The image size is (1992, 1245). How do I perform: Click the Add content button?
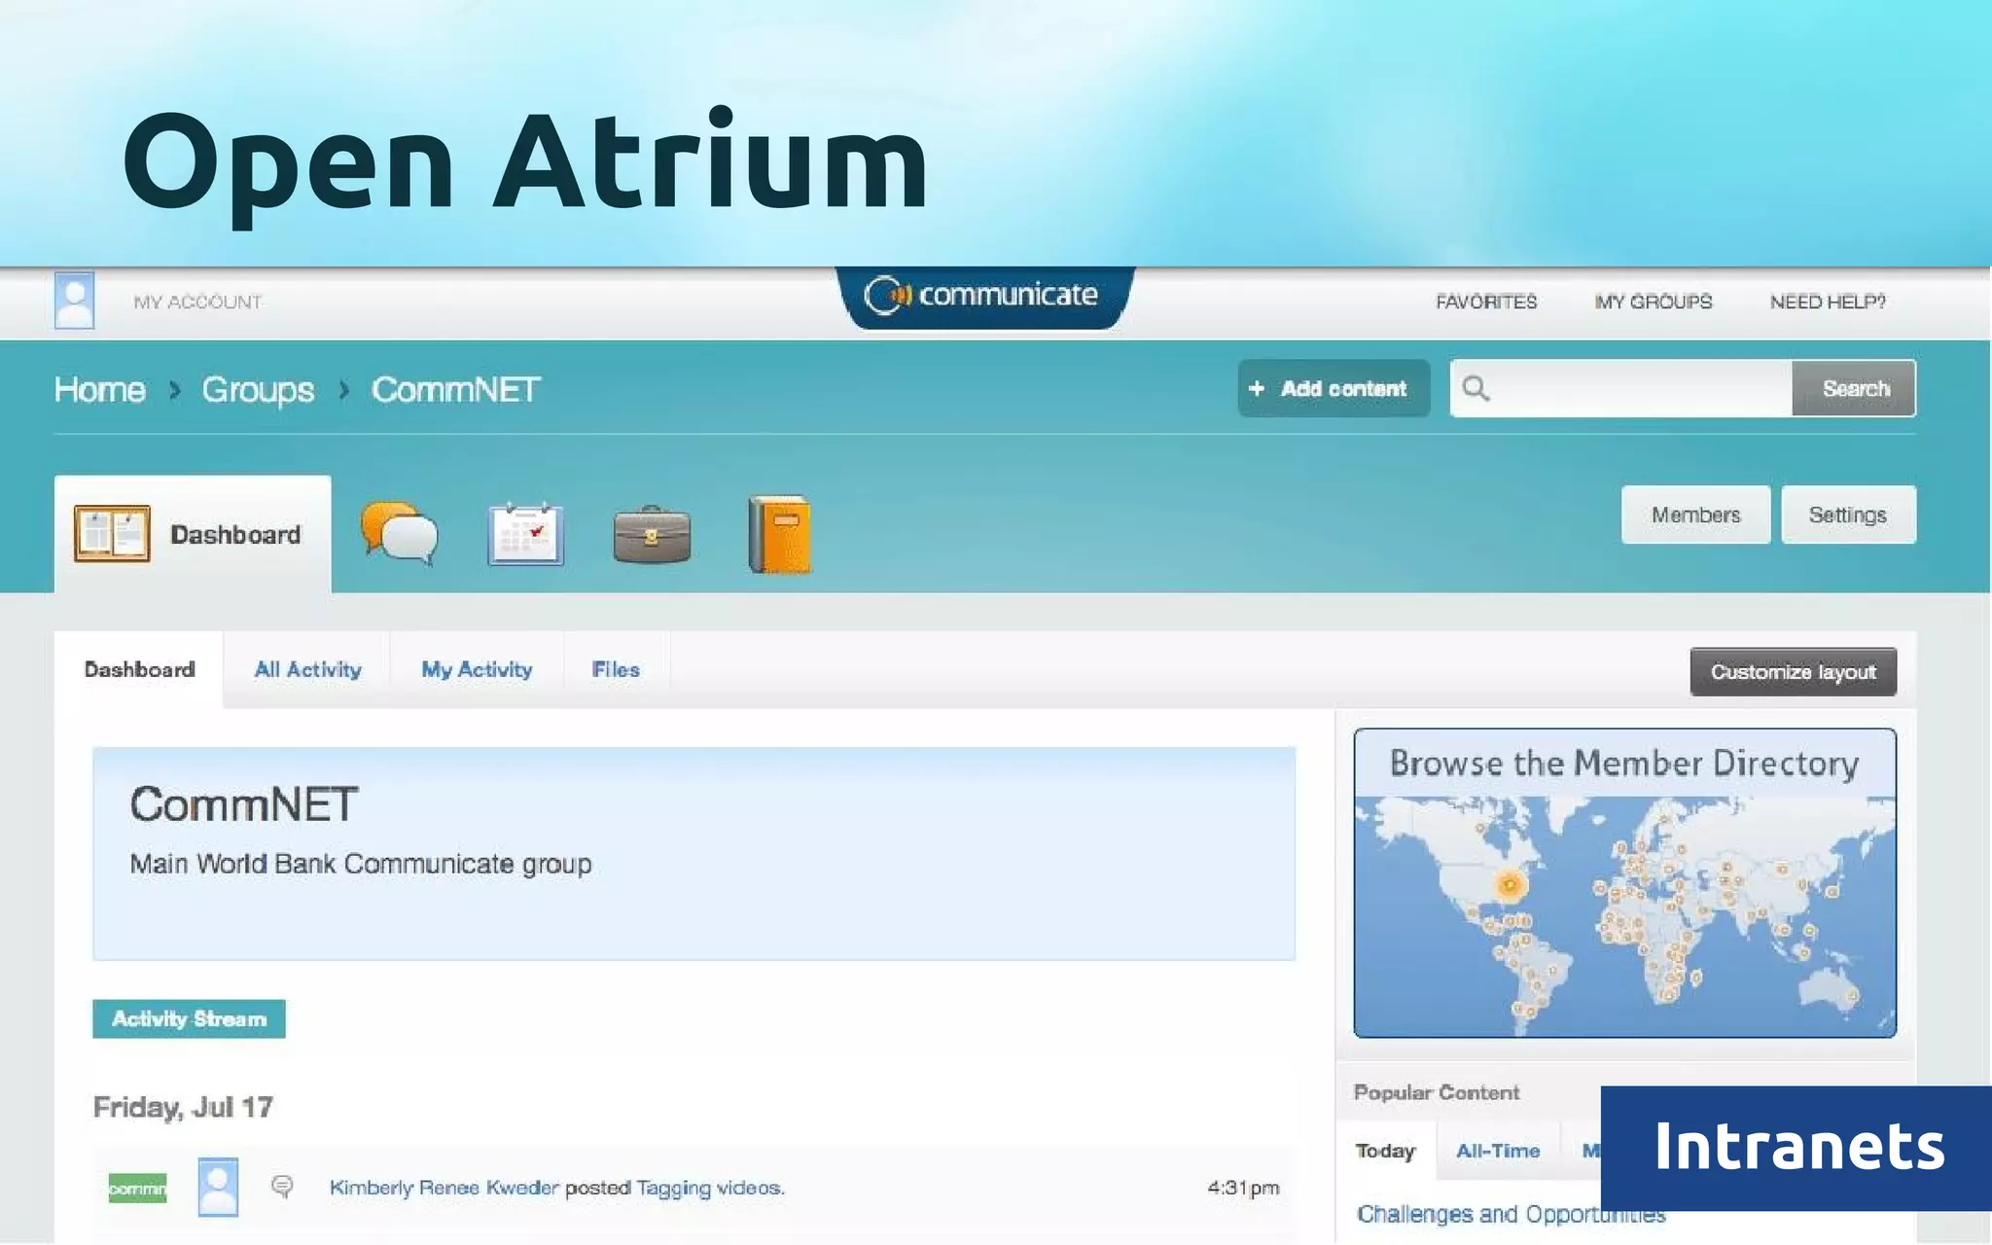click(1333, 388)
